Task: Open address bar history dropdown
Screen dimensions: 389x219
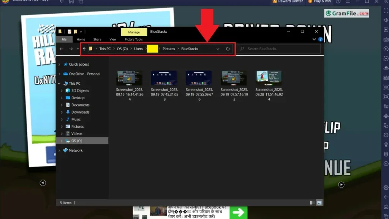Action: (x=218, y=49)
